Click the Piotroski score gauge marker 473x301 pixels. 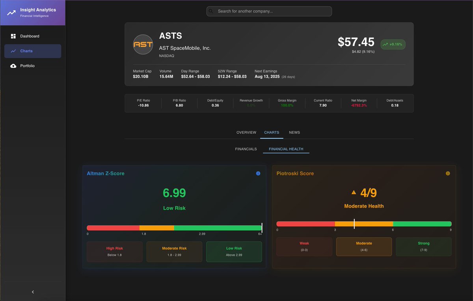pyautogui.click(x=354, y=224)
